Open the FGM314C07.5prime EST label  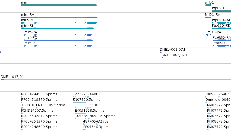37,111
